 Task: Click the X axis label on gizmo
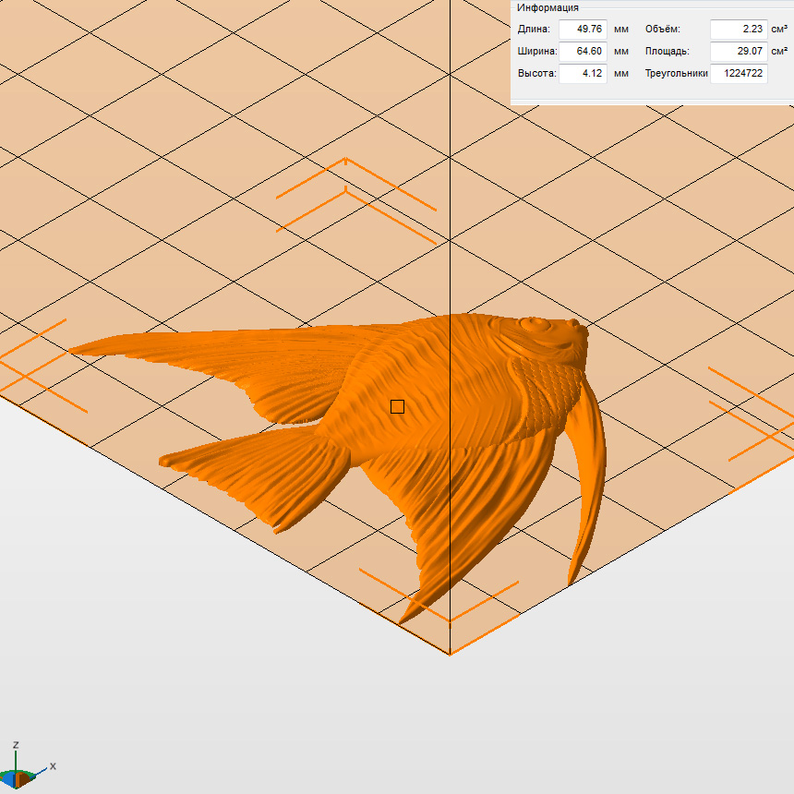click(53, 766)
